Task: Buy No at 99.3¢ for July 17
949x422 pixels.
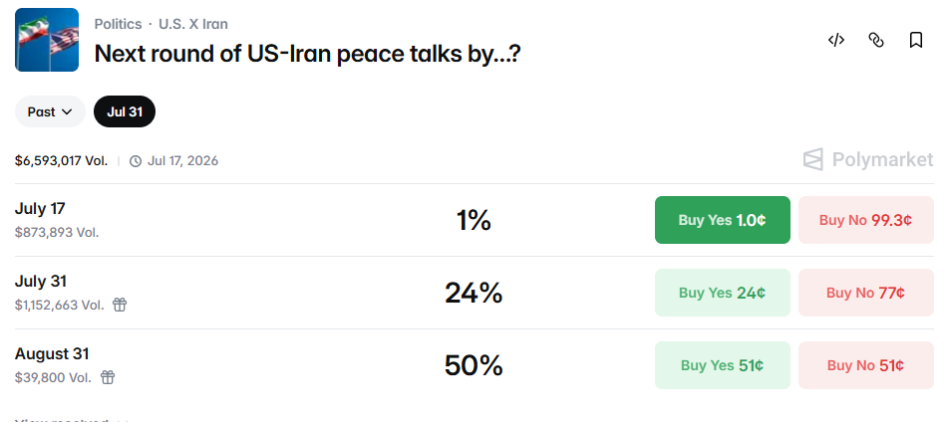Action: coord(865,220)
